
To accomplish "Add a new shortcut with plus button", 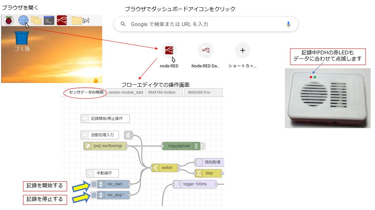I will pos(242,51).
